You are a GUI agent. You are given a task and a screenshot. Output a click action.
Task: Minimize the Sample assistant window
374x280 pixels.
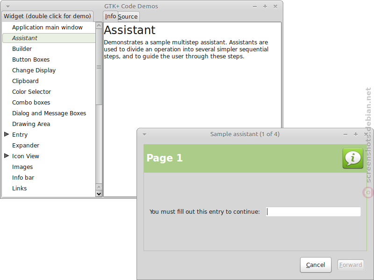click(x=345, y=134)
